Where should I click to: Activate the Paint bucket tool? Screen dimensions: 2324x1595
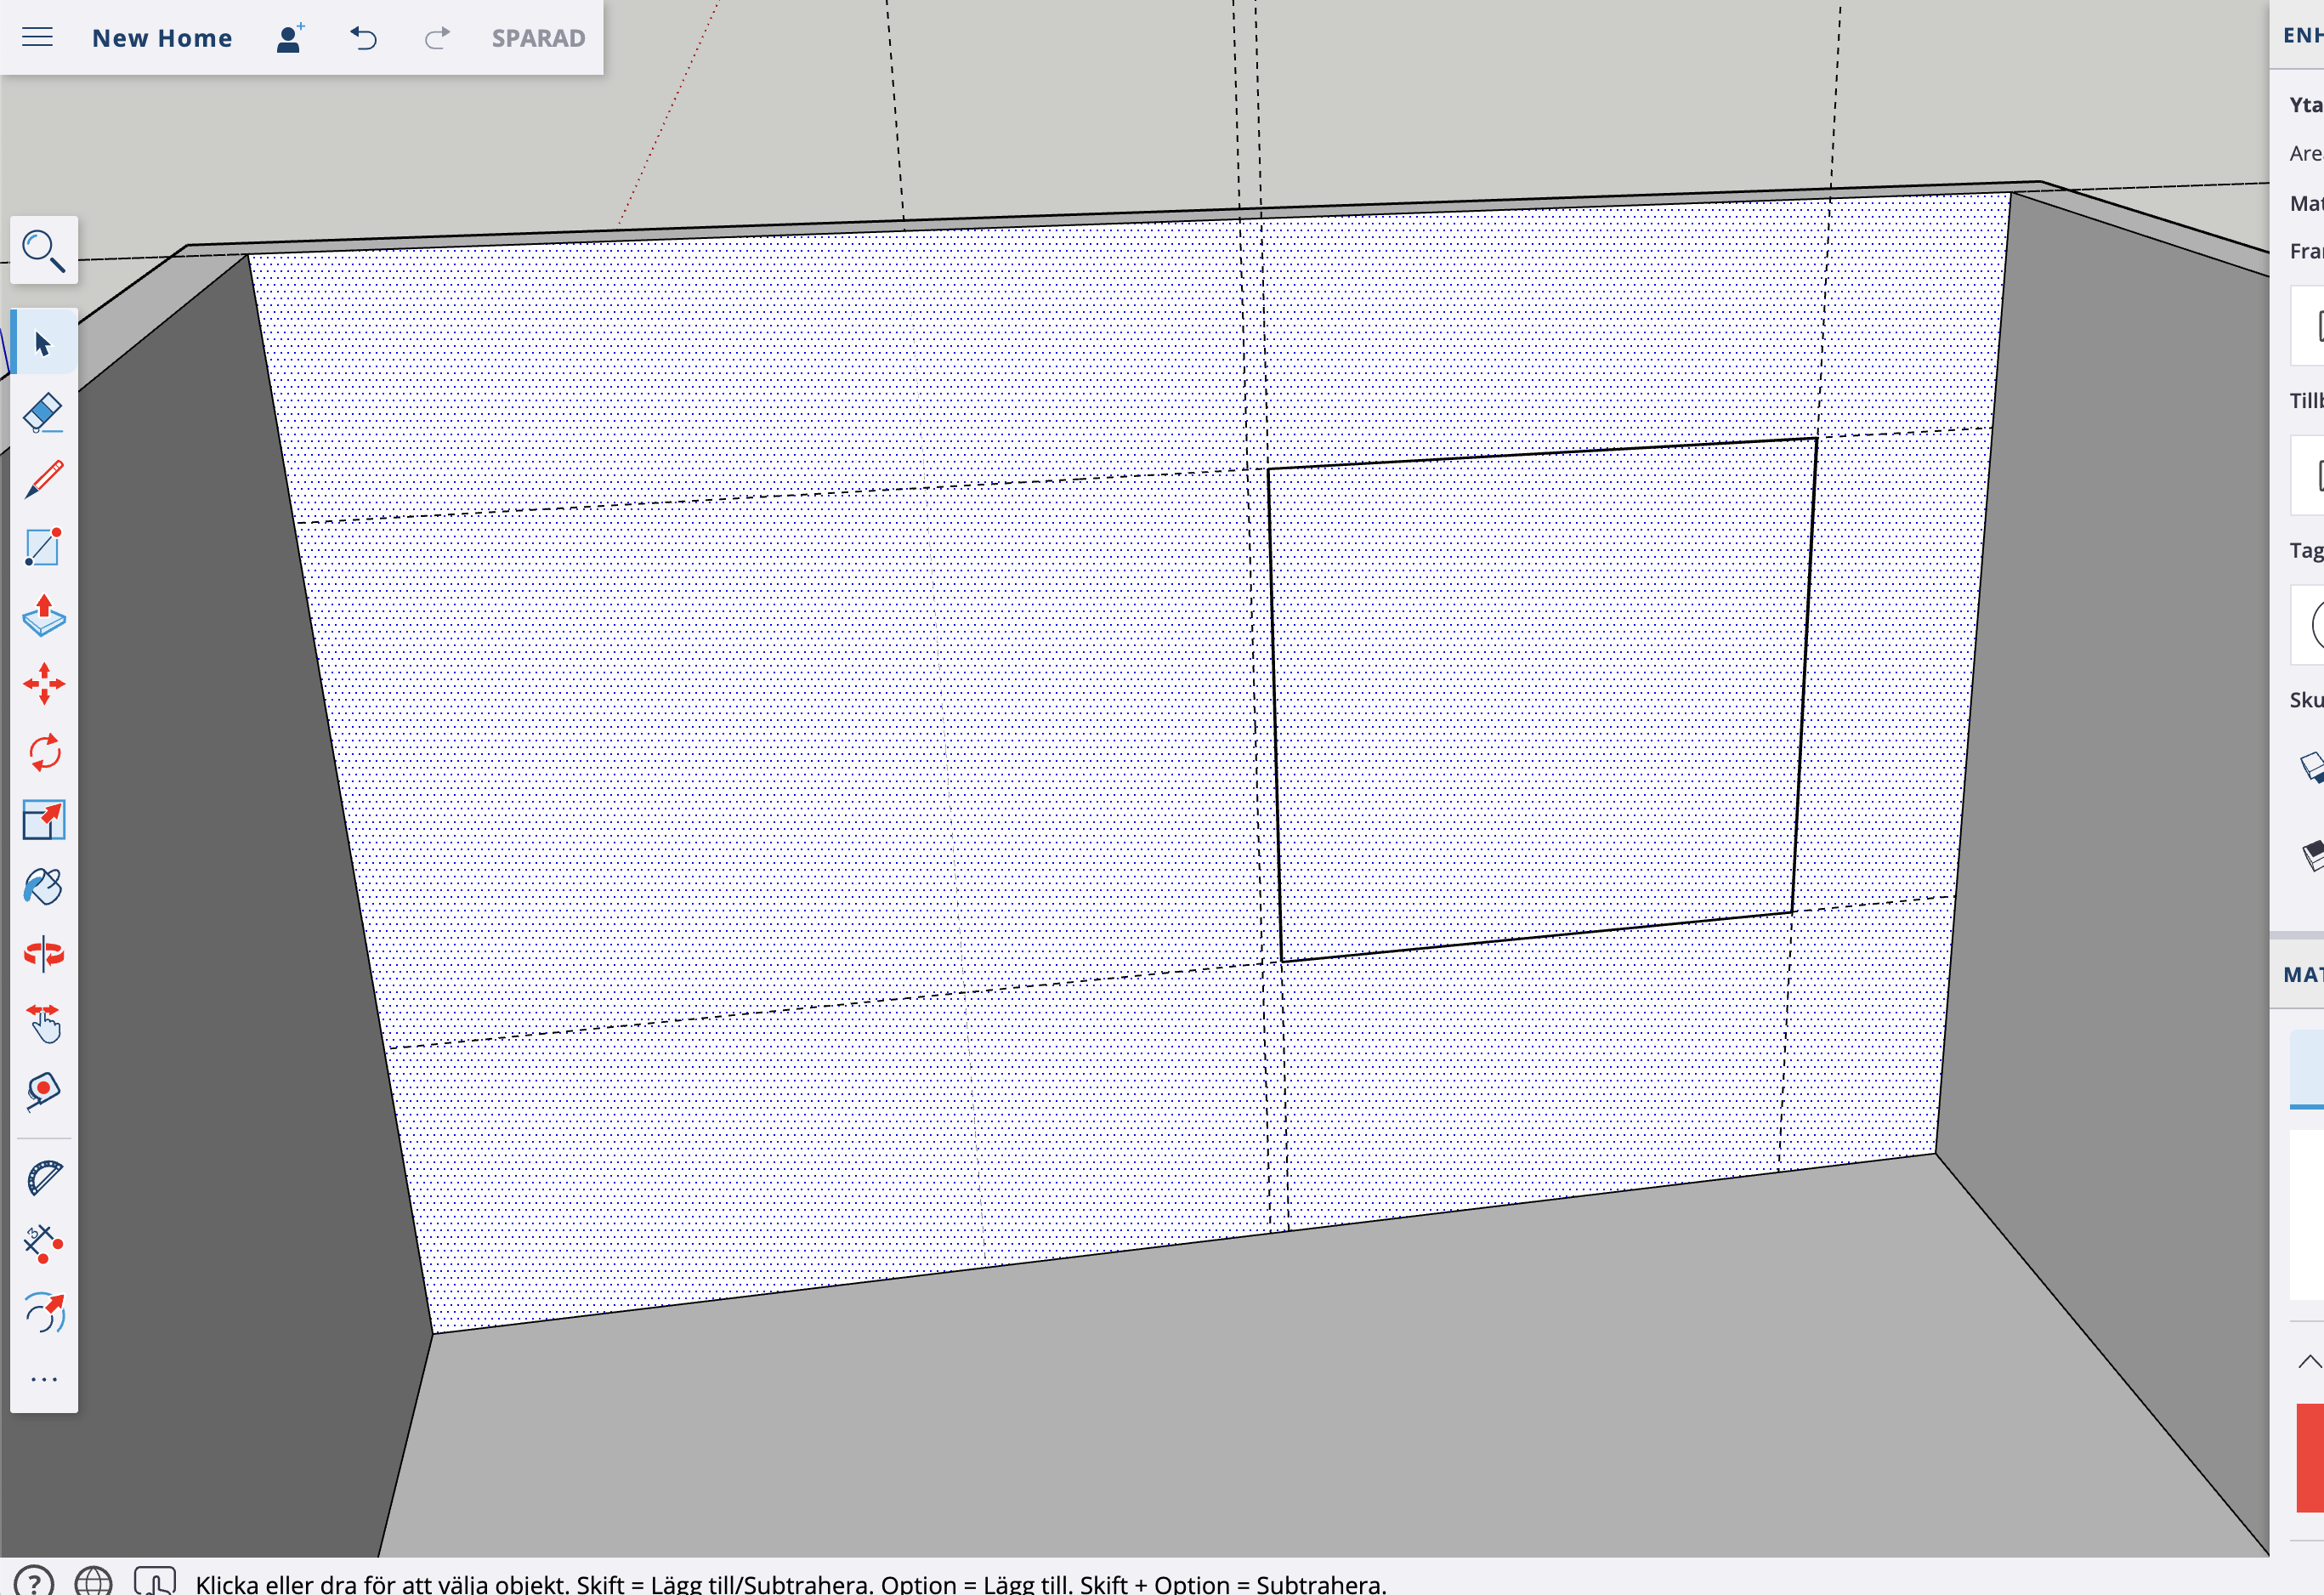[43, 887]
